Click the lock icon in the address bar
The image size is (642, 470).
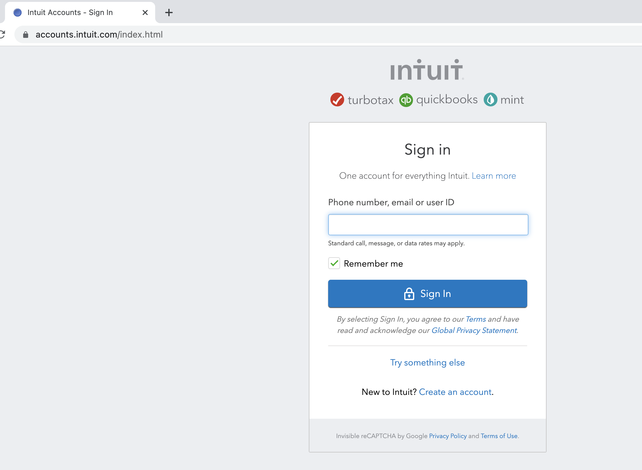(25, 34)
